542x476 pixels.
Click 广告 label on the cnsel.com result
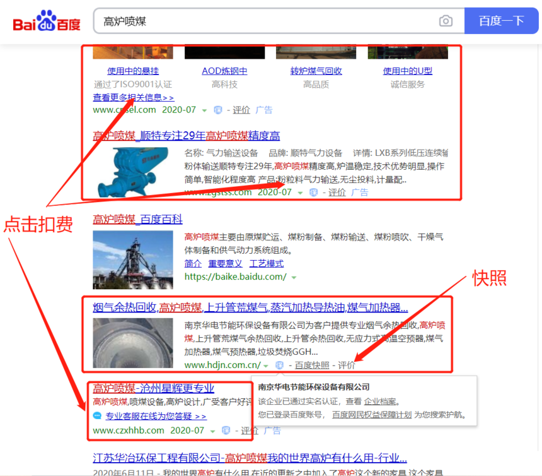pyautogui.click(x=264, y=110)
